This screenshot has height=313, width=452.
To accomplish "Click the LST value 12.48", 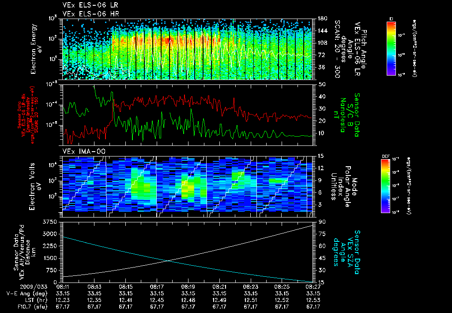I will (188, 300).
